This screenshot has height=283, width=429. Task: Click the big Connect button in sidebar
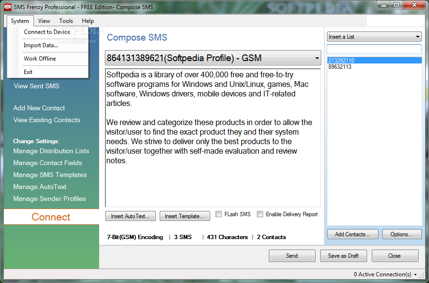[x=51, y=217]
